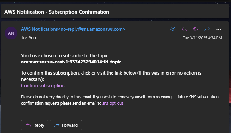
Task: Click the Tue 3/11/2025 4:34 PM timestamp
Action: (x=202, y=38)
